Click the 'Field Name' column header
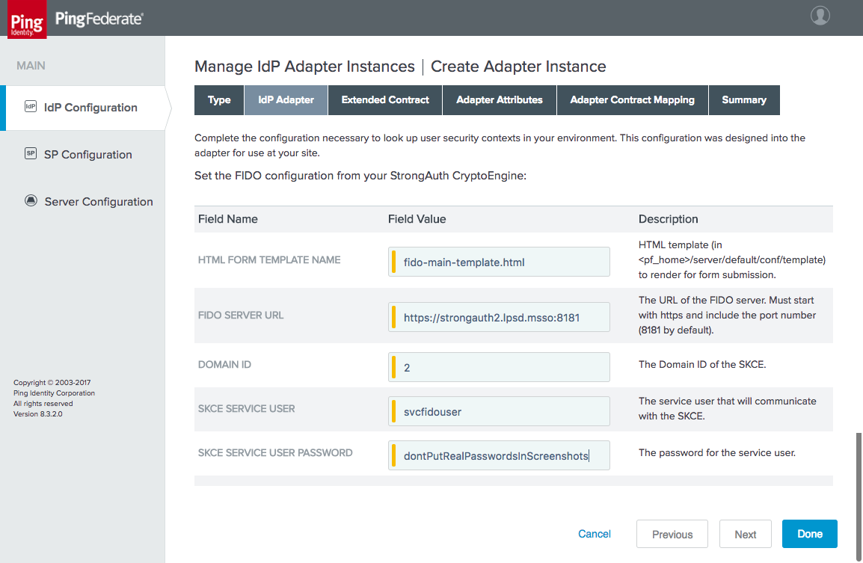863x563 pixels. pos(228,219)
